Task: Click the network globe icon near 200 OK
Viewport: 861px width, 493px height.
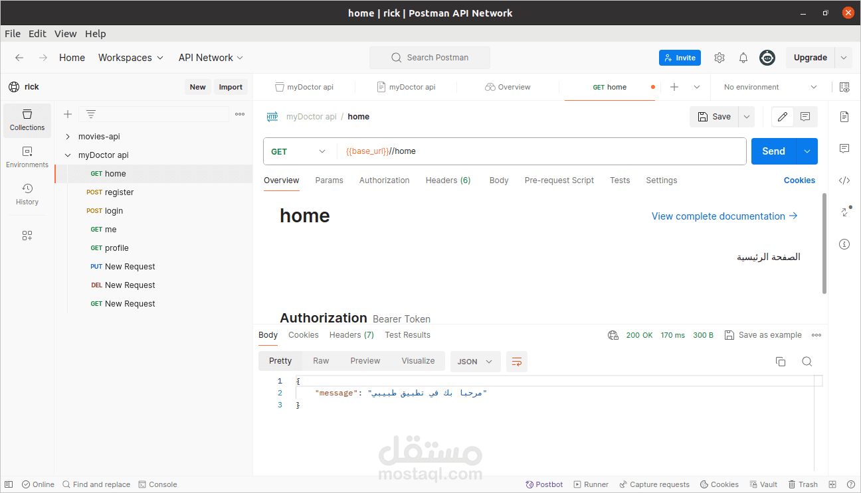Action: pos(613,335)
